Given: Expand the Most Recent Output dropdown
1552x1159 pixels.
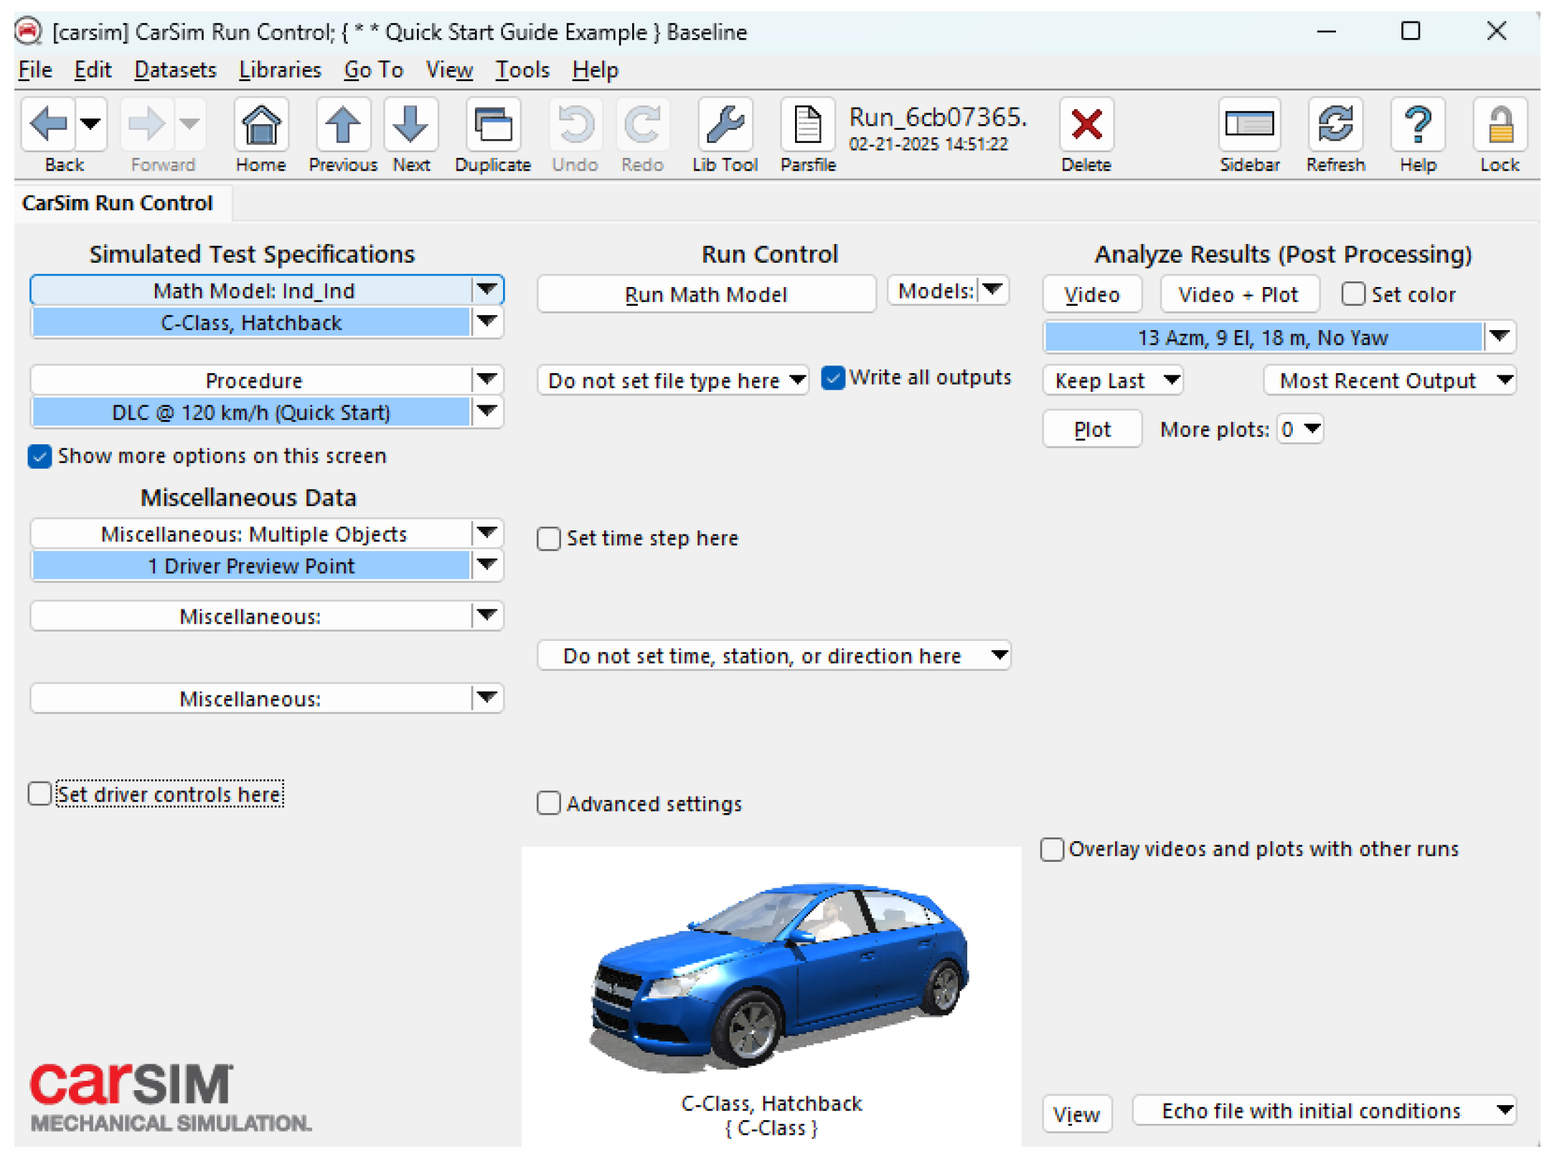Looking at the screenshot, I should tap(1505, 380).
